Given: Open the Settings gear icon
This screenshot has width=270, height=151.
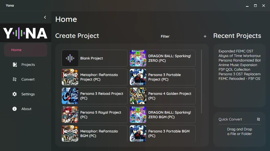Looking at the screenshot, I should pyautogui.click(x=15, y=94).
